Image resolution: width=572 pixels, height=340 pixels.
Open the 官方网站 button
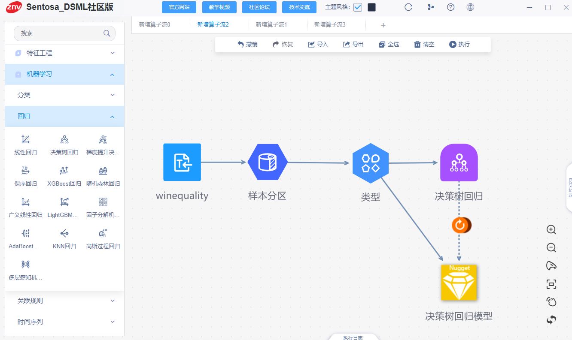tap(179, 7)
